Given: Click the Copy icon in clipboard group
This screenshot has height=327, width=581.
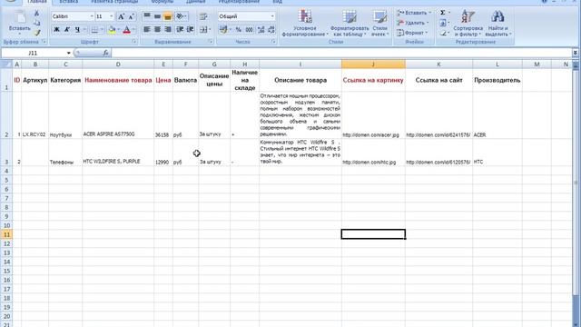Looking at the screenshot, I should point(36,23).
